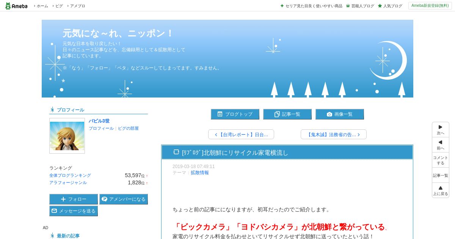Click 次へ side navigation button

click(x=441, y=130)
